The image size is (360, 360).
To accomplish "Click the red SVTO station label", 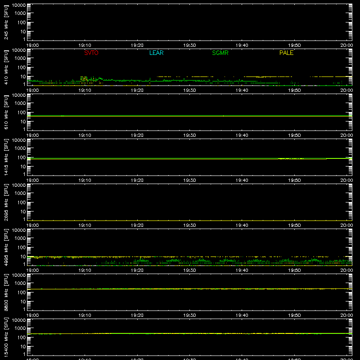I will pyautogui.click(x=91, y=53).
